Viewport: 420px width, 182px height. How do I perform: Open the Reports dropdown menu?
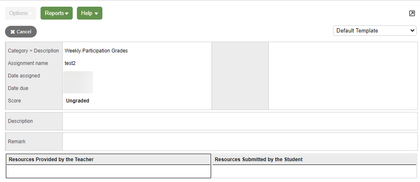pyautogui.click(x=56, y=13)
